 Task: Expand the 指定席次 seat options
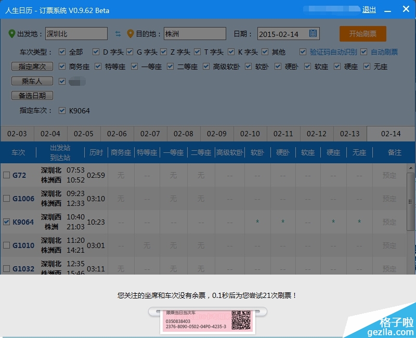point(32,67)
